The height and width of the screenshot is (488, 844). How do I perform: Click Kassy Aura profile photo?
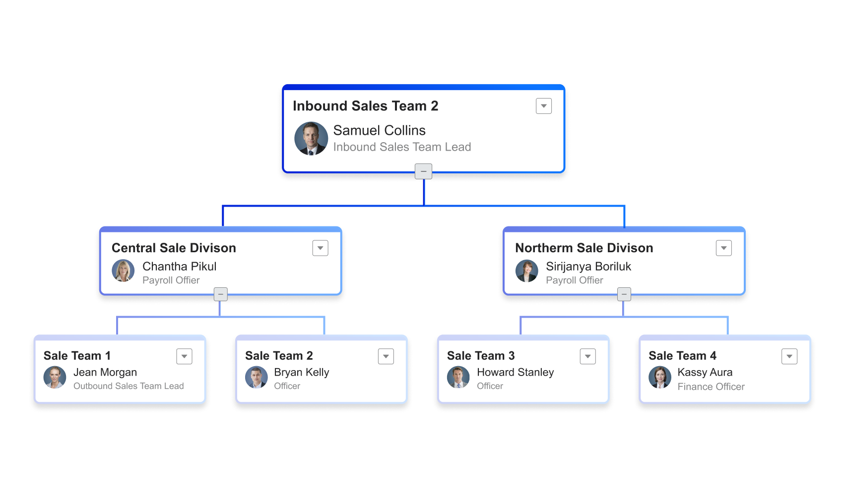coord(660,377)
